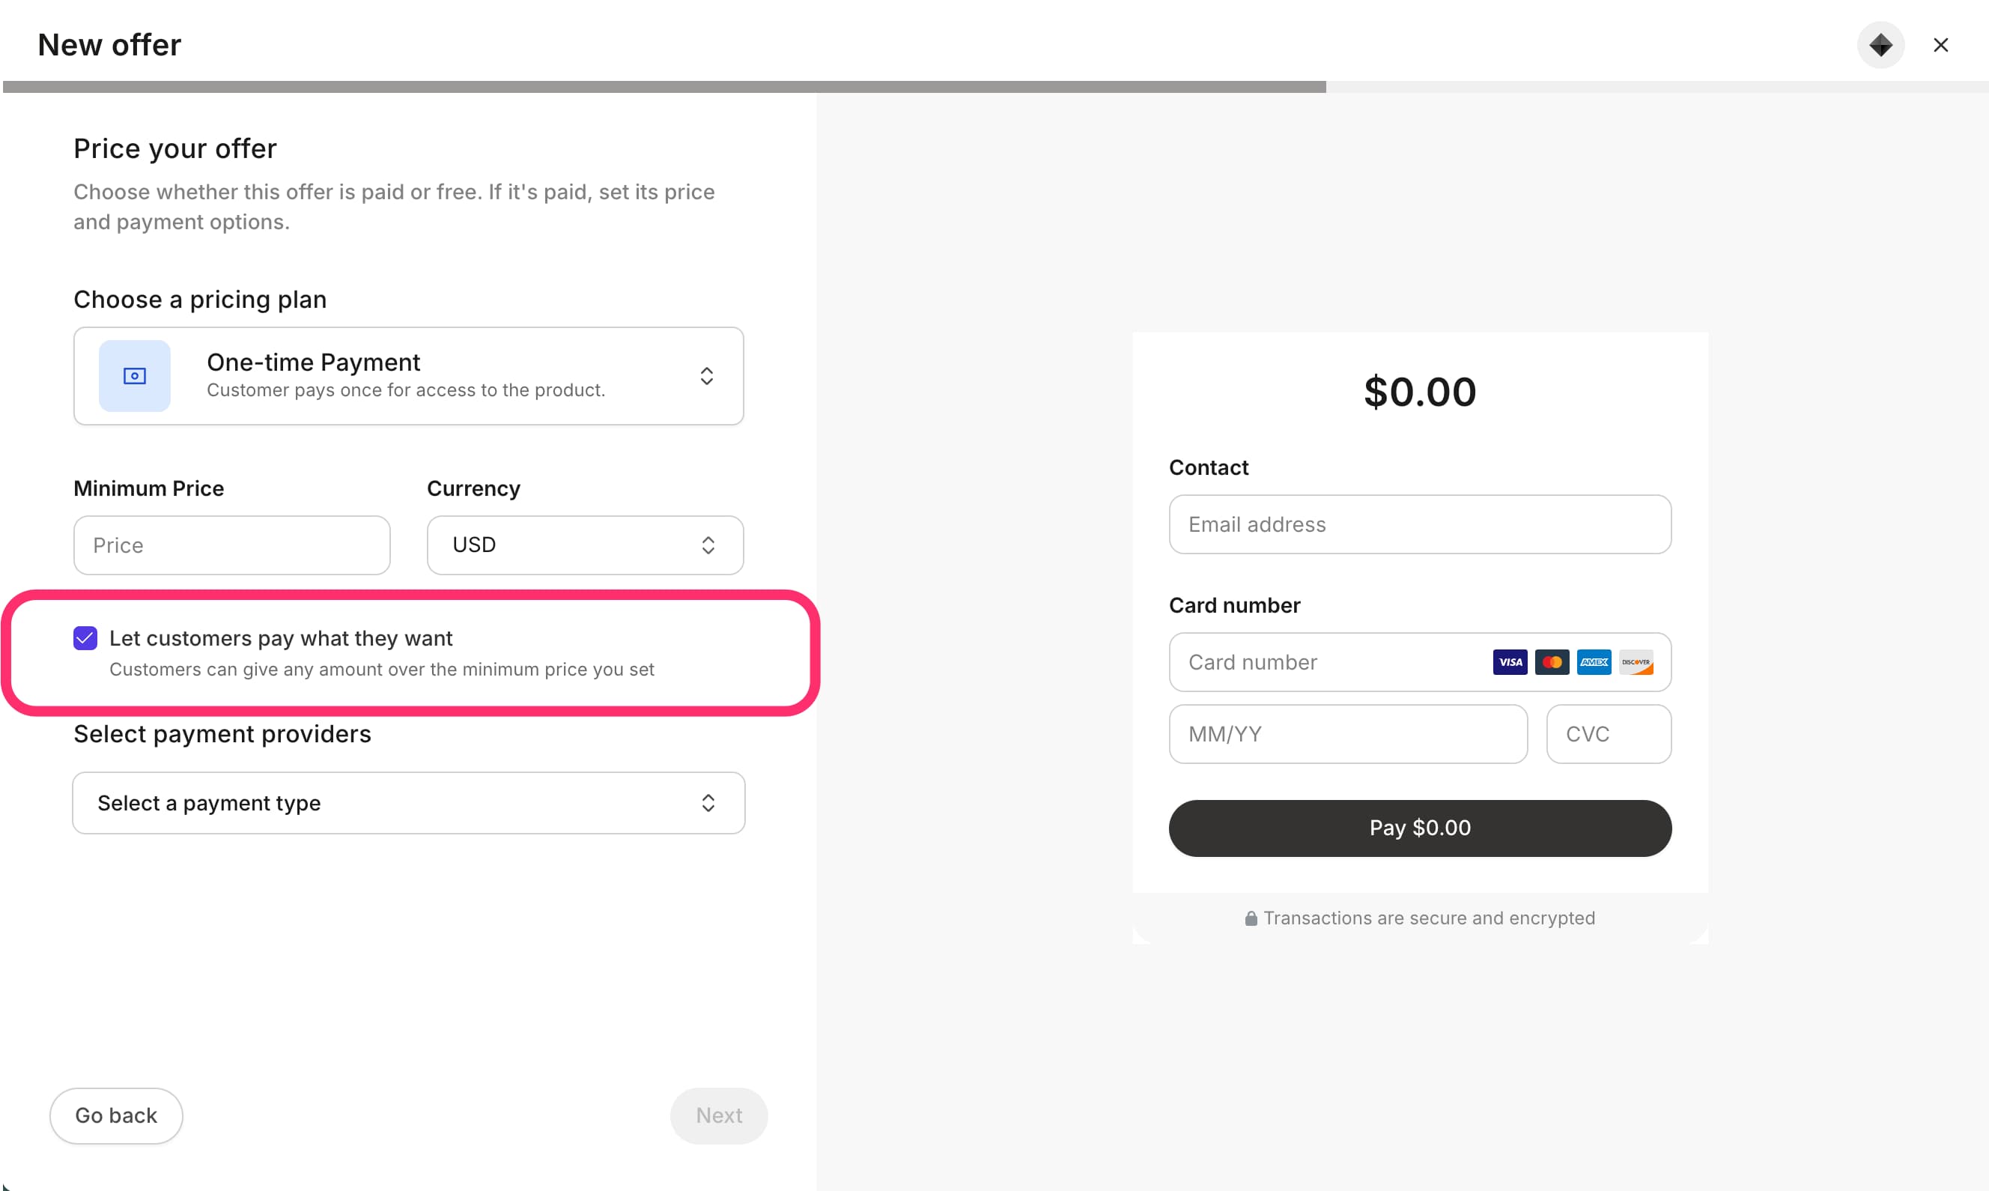Viewport: 1989px width, 1191px height.
Task: Click the Pay $0.00 button
Action: (x=1419, y=828)
